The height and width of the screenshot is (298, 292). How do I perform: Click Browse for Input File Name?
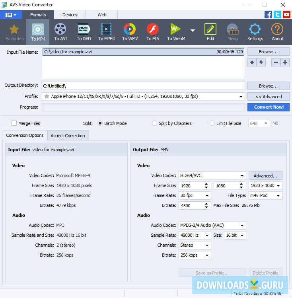click(268, 52)
